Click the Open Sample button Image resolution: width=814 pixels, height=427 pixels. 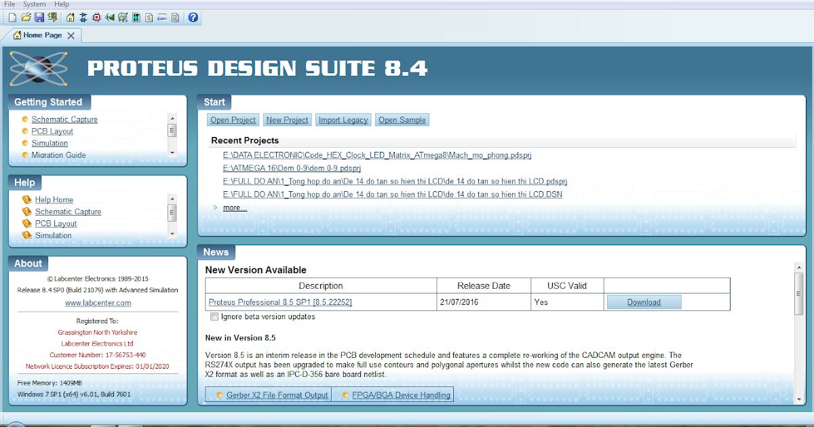[402, 120]
